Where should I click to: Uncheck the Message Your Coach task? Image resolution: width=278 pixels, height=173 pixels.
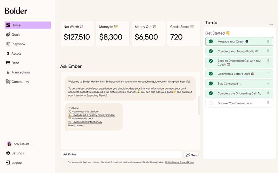click(x=211, y=42)
